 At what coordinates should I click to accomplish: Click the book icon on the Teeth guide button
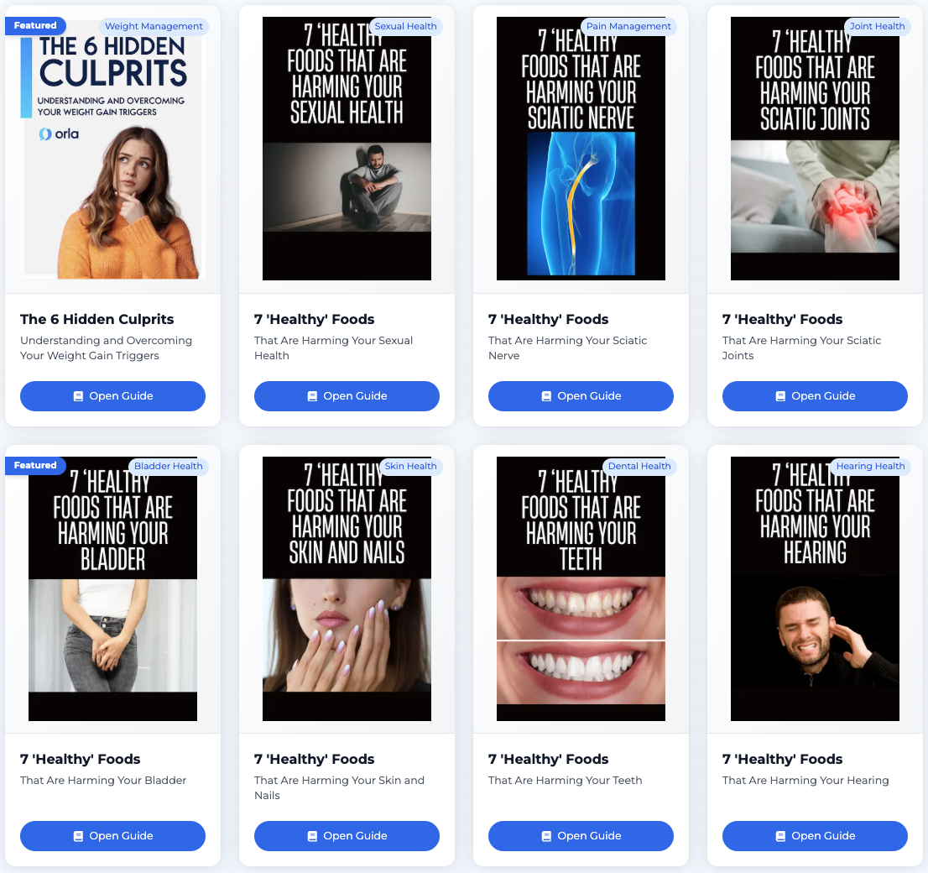[x=546, y=836]
